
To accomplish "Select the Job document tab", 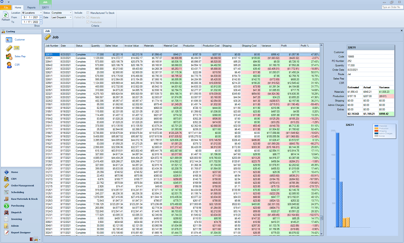I will (x=47, y=31).
